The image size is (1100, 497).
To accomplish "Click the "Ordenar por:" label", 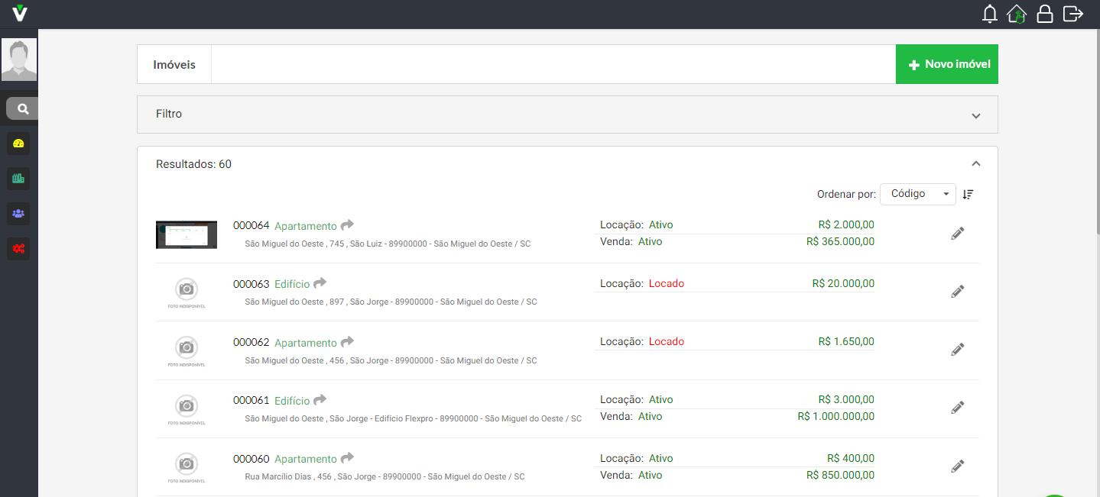I will click(846, 194).
